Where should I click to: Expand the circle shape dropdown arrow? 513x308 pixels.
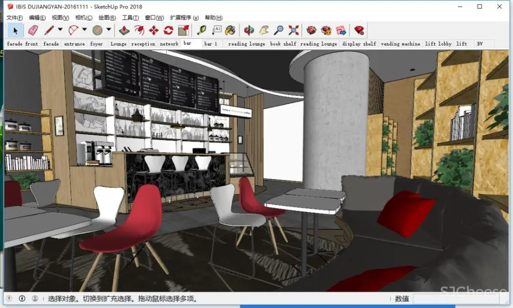(x=109, y=30)
